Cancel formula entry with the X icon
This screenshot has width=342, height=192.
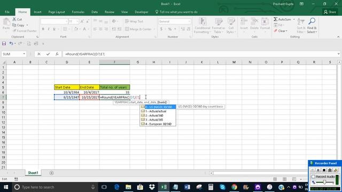(x=39, y=54)
